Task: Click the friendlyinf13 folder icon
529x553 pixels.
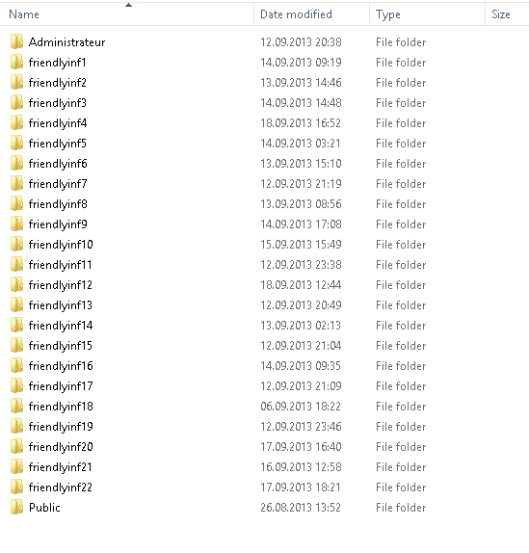Action: pyautogui.click(x=16, y=304)
